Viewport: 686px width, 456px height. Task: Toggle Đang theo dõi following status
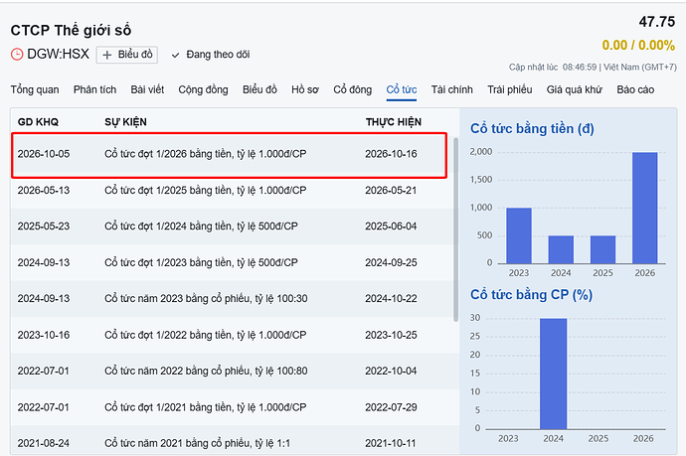click(211, 55)
